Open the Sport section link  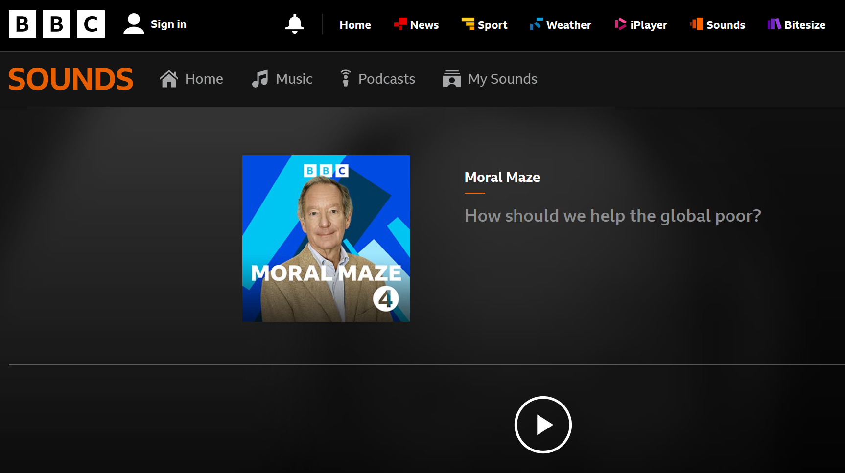tap(493, 25)
